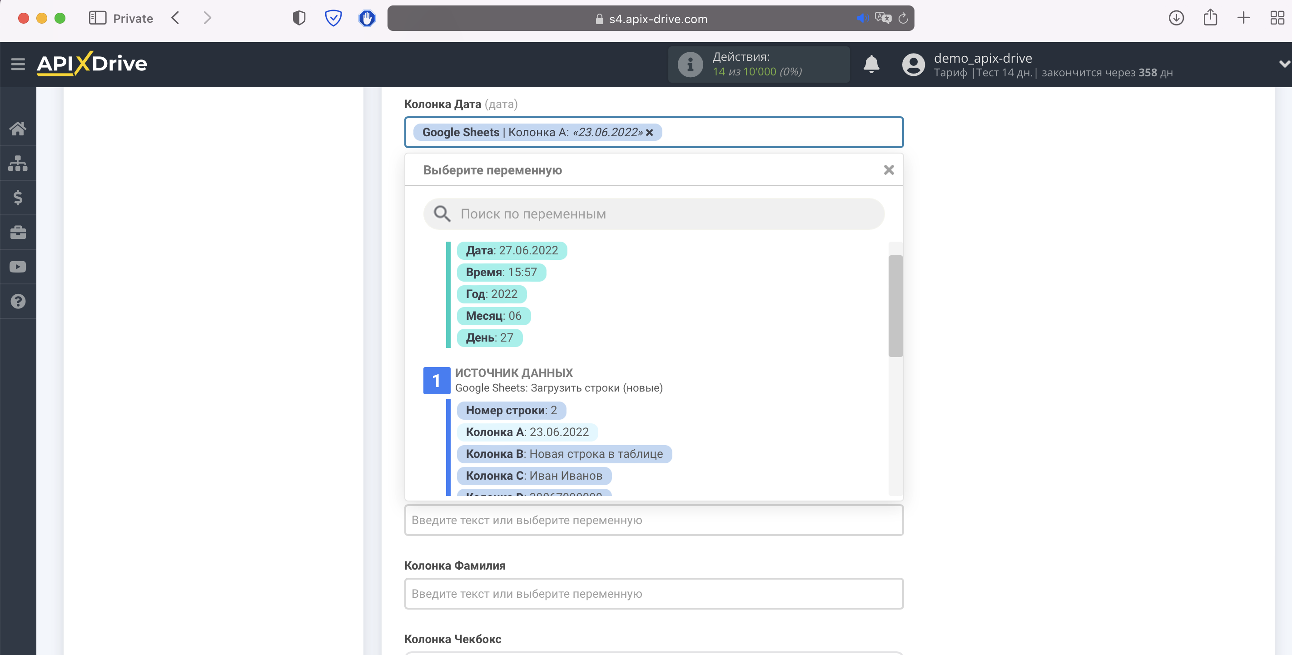Open the help question mark icon
The width and height of the screenshot is (1292, 655).
coord(18,302)
